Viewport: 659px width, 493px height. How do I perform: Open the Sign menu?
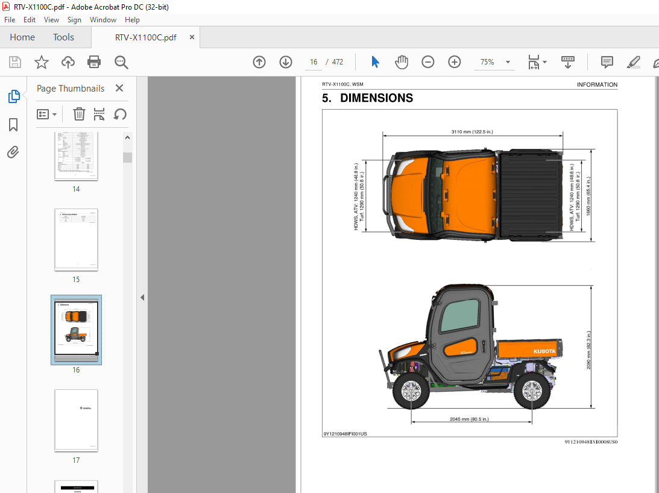(x=74, y=20)
